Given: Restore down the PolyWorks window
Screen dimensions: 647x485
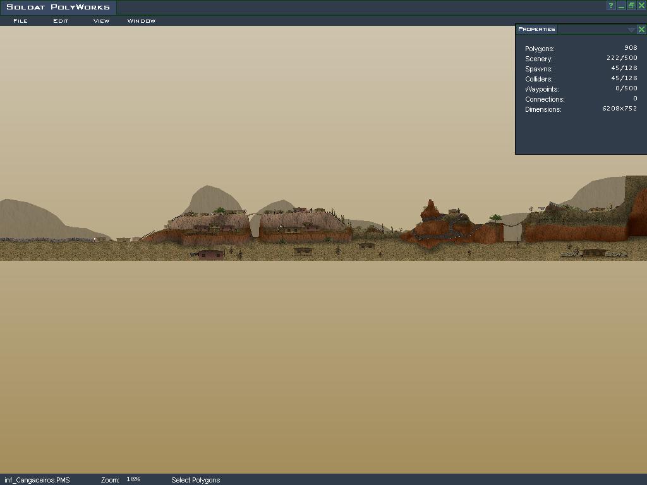Looking at the screenshot, I should 631,6.
